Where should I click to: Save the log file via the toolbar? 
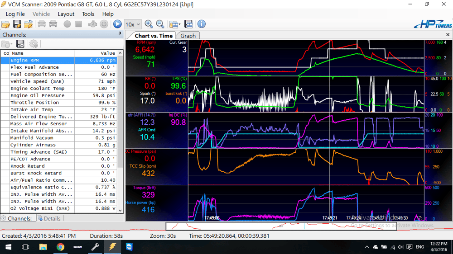point(17,24)
